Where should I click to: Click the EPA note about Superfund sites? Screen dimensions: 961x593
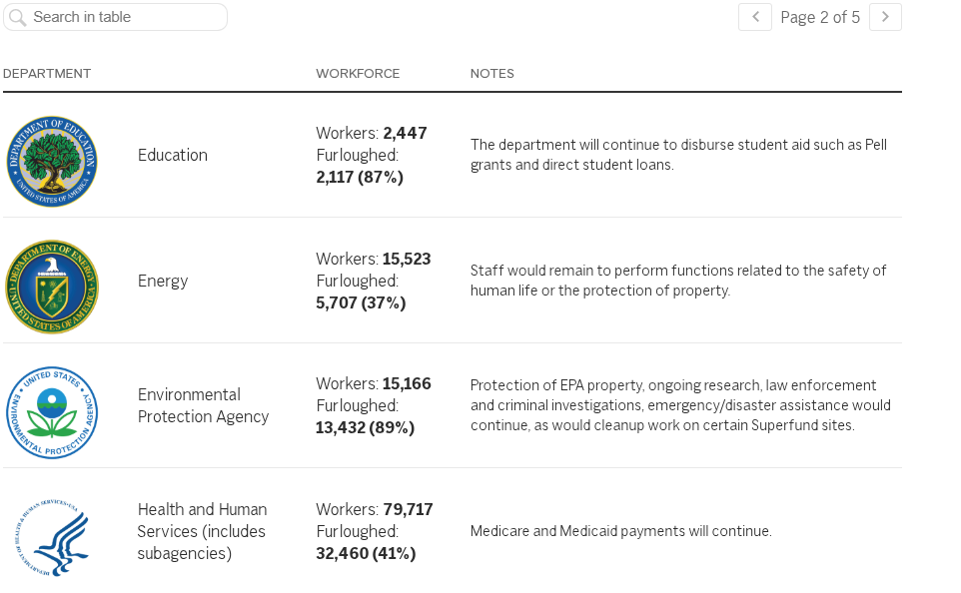[x=680, y=405]
